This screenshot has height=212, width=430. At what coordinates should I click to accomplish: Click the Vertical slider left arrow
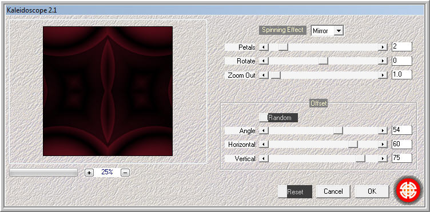(x=264, y=159)
